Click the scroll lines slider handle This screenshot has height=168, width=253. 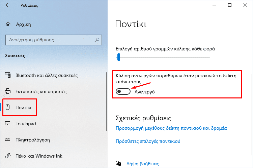[x=119, y=57]
